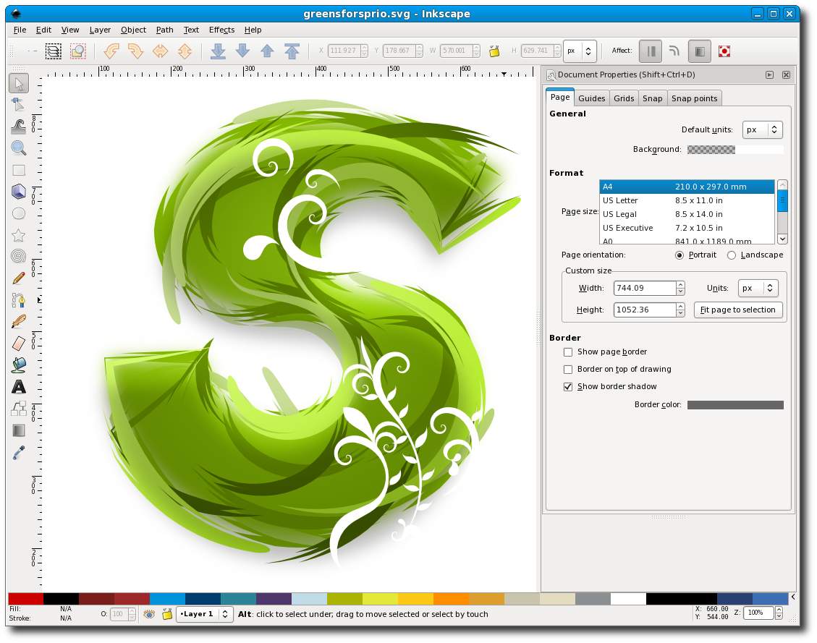This screenshot has width=817, height=643.
Task: Rotate selection 90 degrees counter-clockwise
Action: tap(111, 51)
